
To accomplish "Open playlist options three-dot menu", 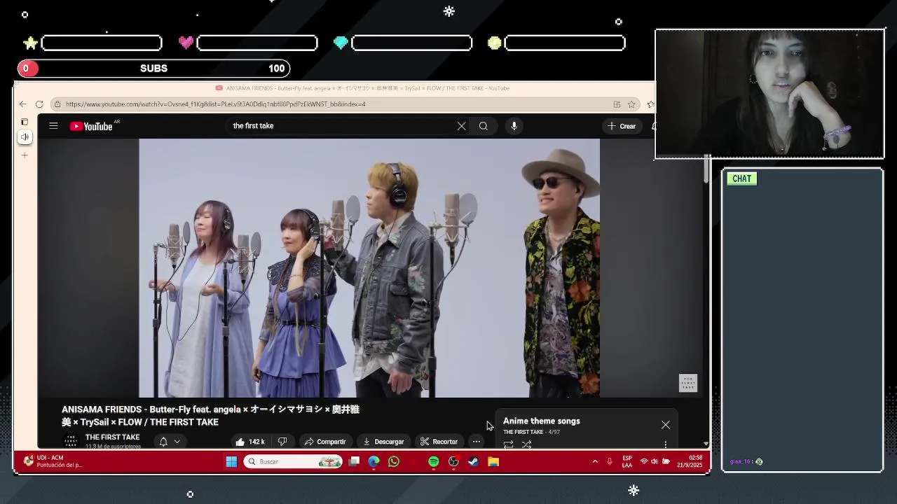I will pyautogui.click(x=666, y=444).
